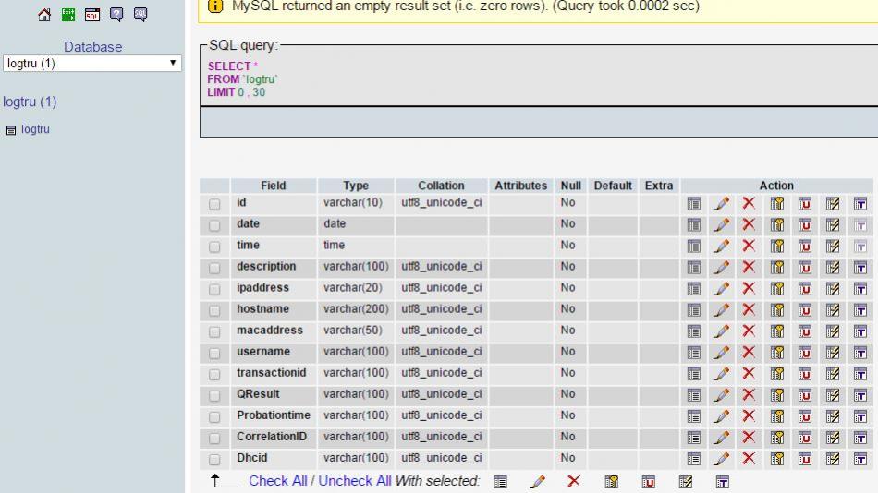Tick the checkbox for field macaddress
This screenshot has height=493, width=878.
tap(214, 331)
